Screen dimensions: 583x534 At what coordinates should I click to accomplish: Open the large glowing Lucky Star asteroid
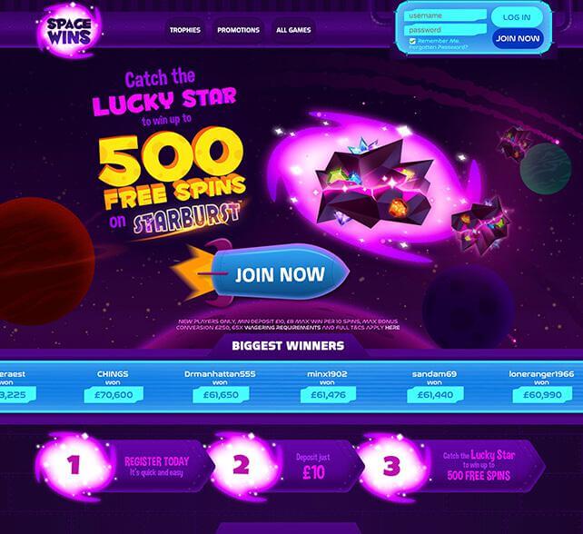371,184
